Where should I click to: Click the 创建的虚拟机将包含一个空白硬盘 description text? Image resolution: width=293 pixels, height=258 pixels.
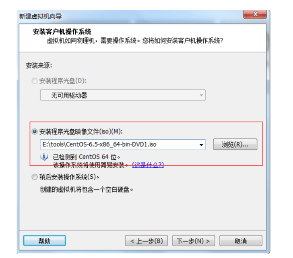coord(86,190)
